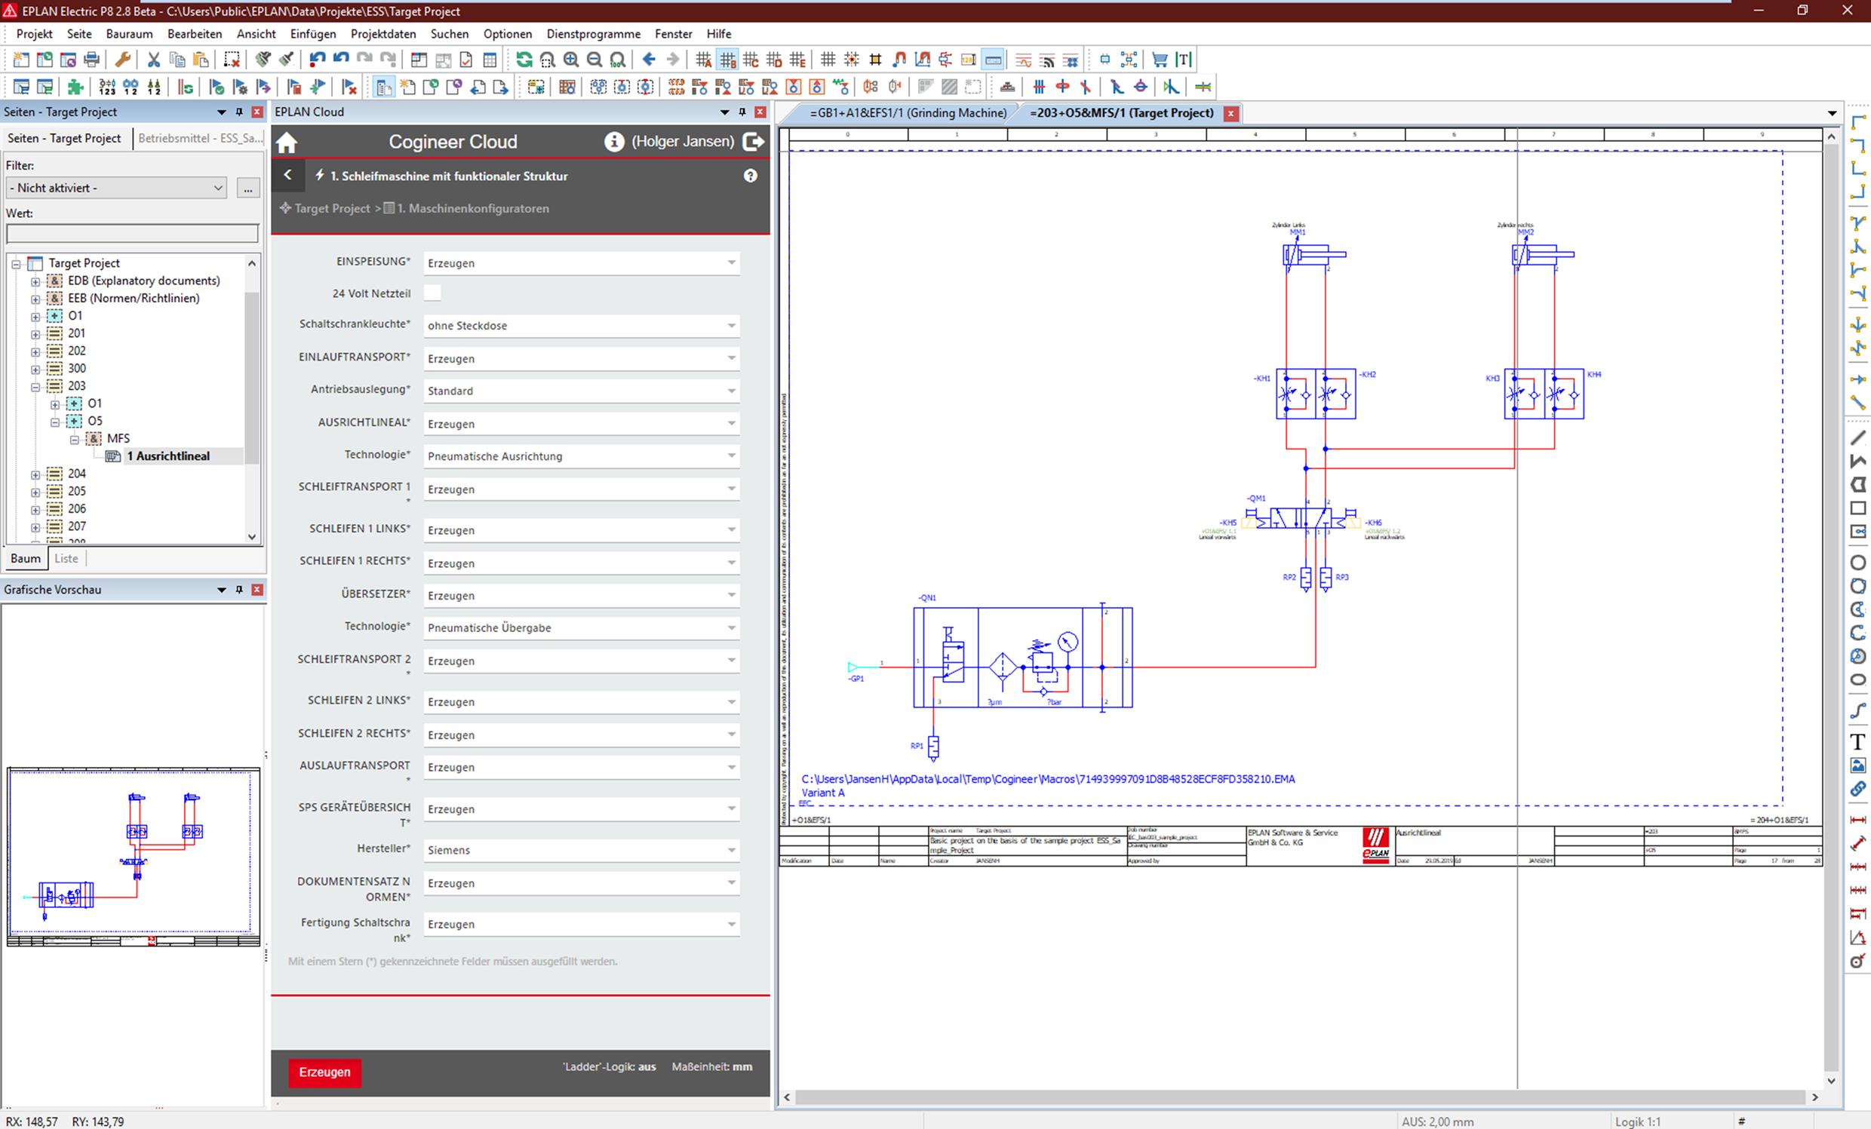This screenshot has width=1871, height=1129.
Task: Click the Cogineer Cloud home icon
Action: click(287, 142)
